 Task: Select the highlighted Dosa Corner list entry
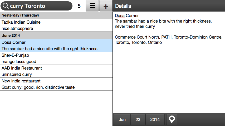56,45
